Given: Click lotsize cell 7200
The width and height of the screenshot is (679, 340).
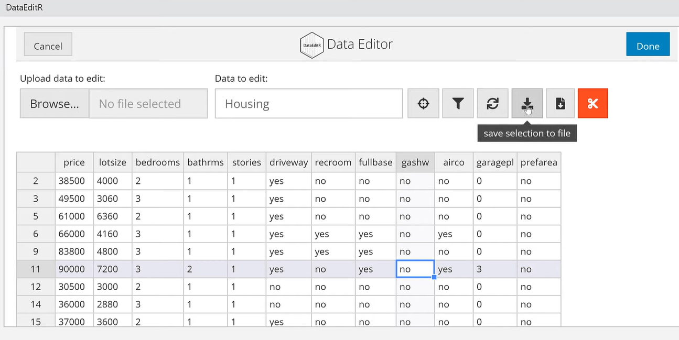Looking at the screenshot, I should click(113, 269).
